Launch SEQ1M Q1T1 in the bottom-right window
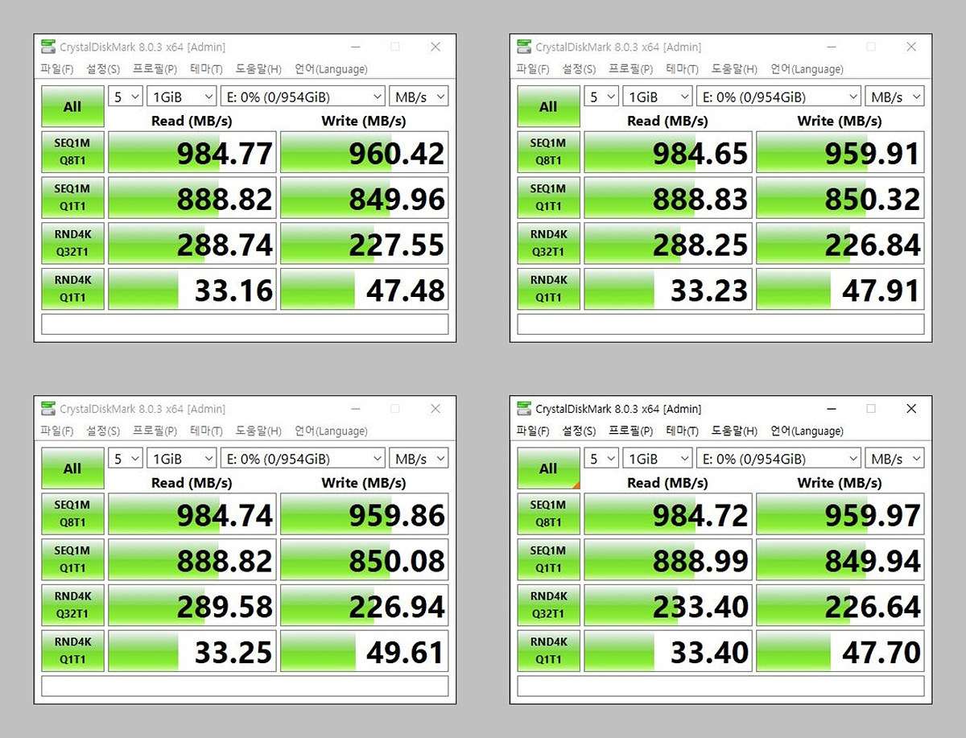 coord(548,560)
